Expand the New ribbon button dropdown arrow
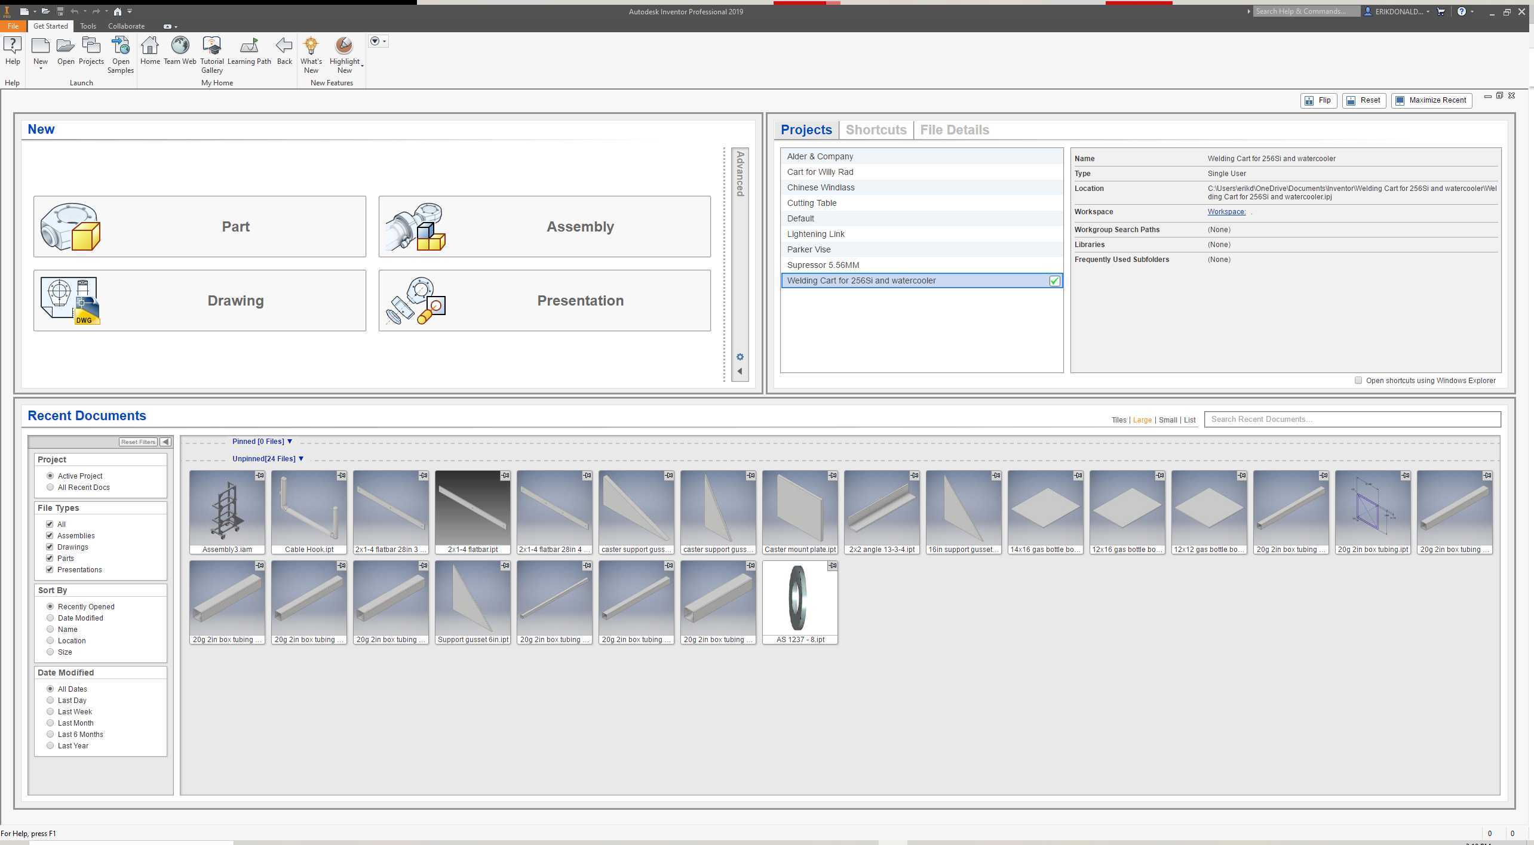Screen dimensions: 1534x845 pyautogui.click(x=41, y=69)
